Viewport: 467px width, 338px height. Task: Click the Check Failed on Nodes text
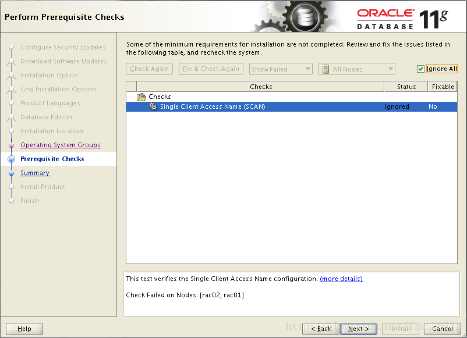click(185, 295)
